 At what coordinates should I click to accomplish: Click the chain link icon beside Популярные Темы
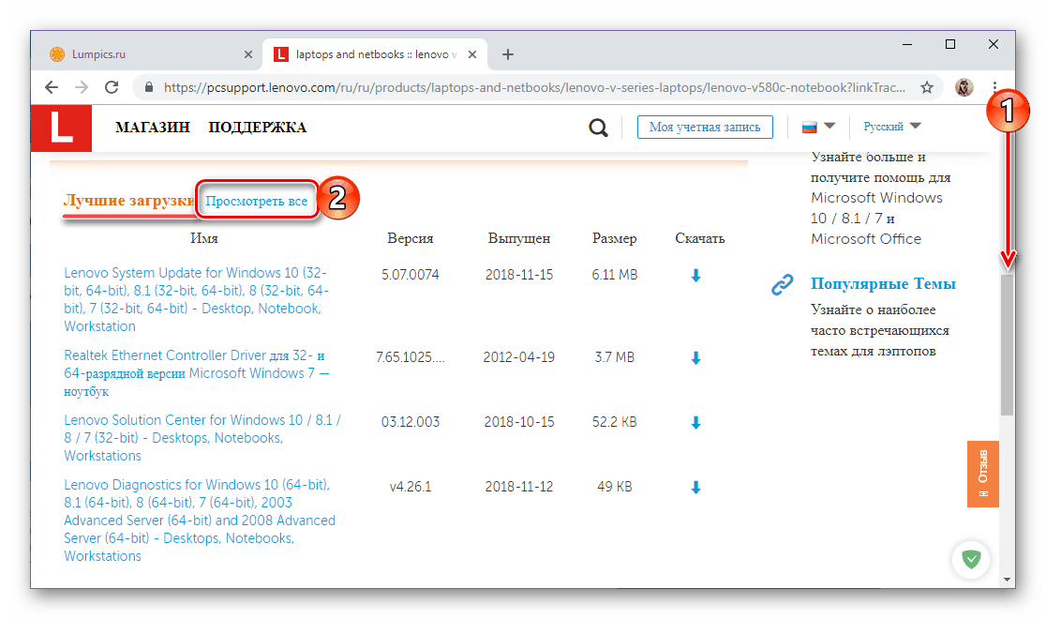point(782,284)
